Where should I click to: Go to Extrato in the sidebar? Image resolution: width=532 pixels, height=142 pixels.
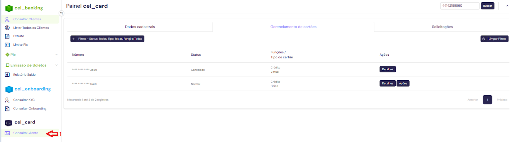tap(19, 36)
